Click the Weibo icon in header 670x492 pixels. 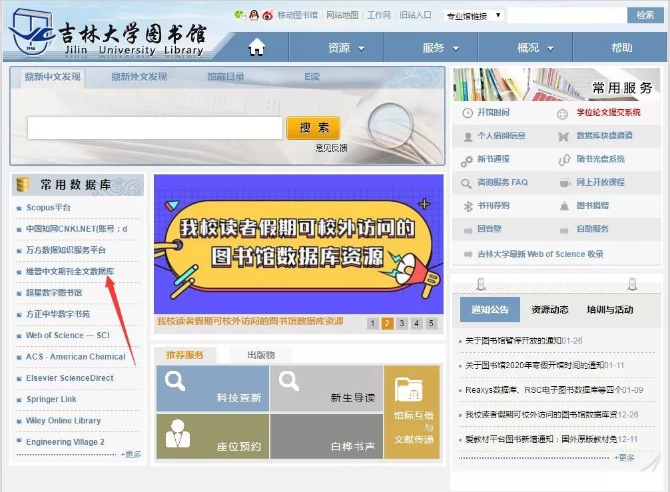[268, 15]
